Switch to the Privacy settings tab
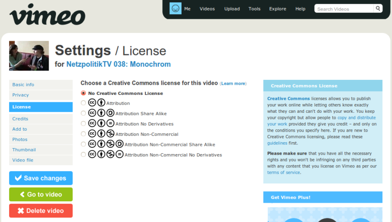This screenshot has height=222, width=392. pyautogui.click(x=21, y=95)
